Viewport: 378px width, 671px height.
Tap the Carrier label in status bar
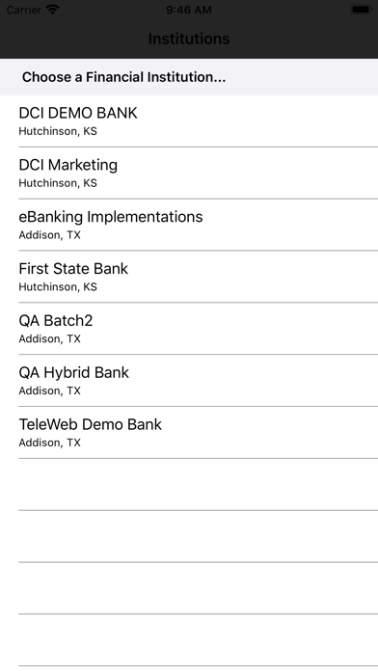tap(24, 10)
